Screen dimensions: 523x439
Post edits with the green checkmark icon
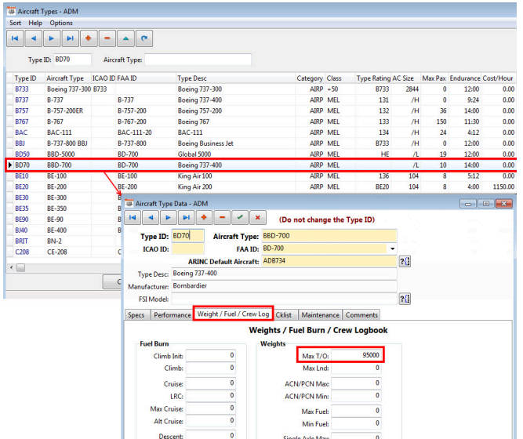coord(240,218)
